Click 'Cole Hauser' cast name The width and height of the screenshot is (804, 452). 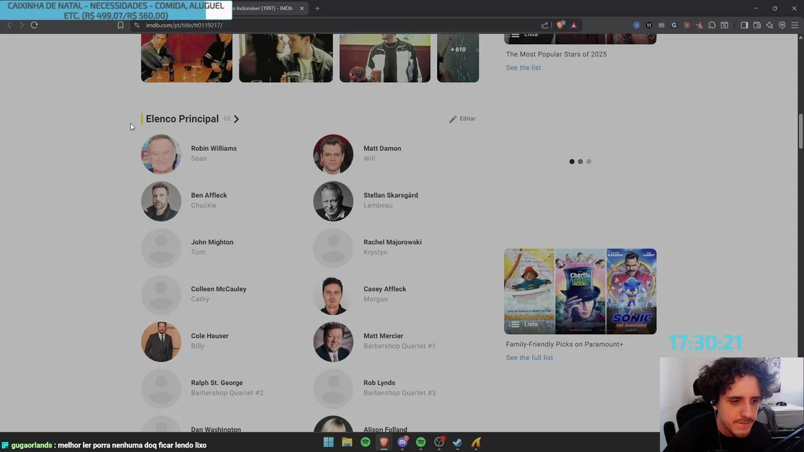210,336
